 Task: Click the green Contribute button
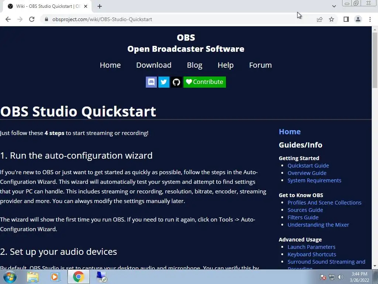click(205, 82)
